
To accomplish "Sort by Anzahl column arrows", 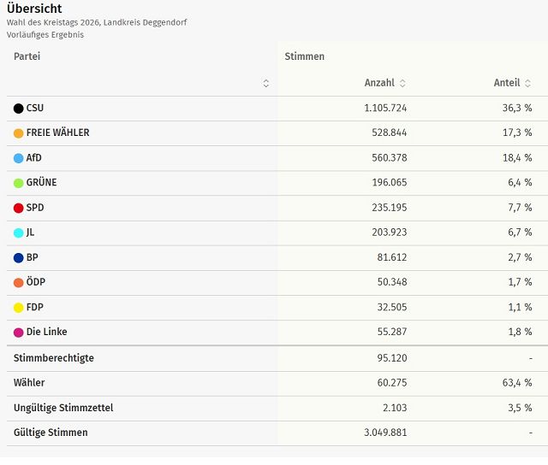I will pyautogui.click(x=402, y=83).
